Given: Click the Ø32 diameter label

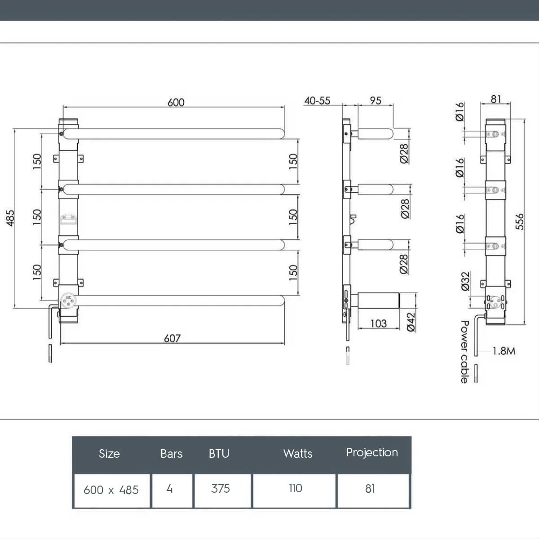Looking at the screenshot, I should coord(465,282).
